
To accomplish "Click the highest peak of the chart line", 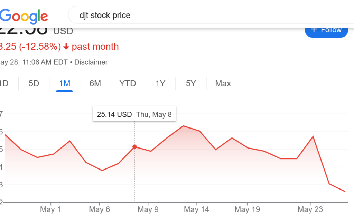I will tap(183, 126).
